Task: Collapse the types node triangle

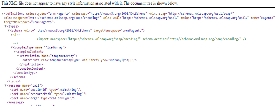Action: (5, 26)
